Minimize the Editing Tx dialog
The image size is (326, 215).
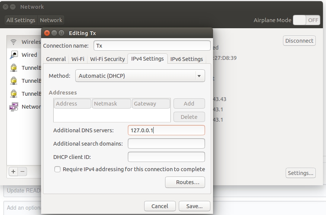pyautogui.click(x=54, y=33)
